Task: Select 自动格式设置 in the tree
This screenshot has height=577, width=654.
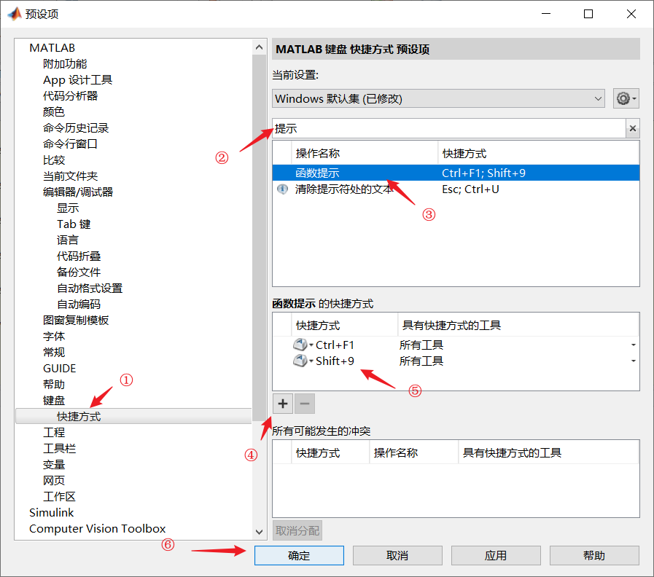Action: pyautogui.click(x=90, y=288)
